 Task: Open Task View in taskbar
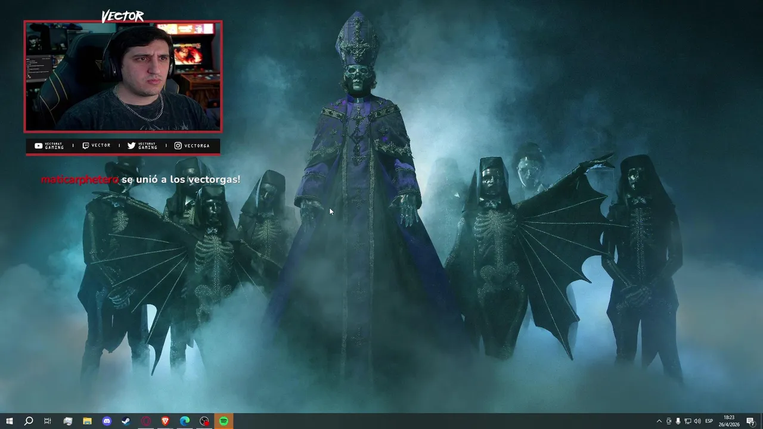point(48,421)
